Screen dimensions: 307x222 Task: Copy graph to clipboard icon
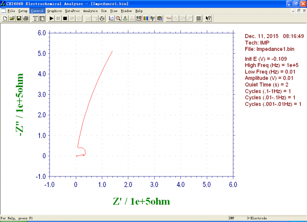(160, 18)
